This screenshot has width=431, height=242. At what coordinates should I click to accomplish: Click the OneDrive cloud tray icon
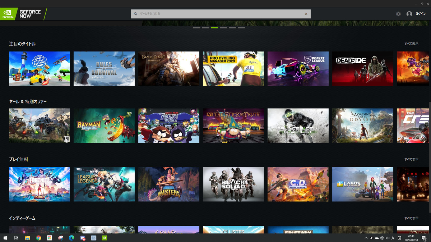click(376, 238)
